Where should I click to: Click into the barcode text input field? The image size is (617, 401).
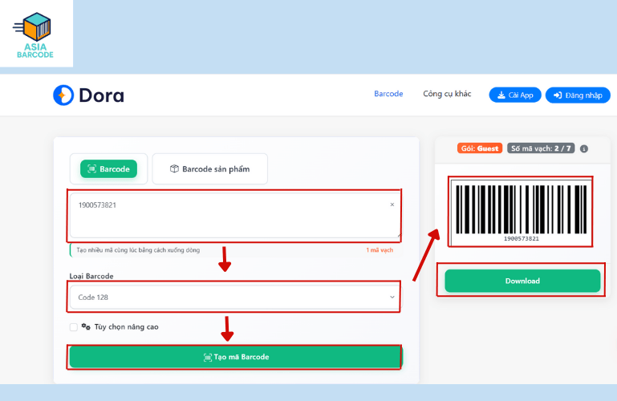tap(225, 215)
